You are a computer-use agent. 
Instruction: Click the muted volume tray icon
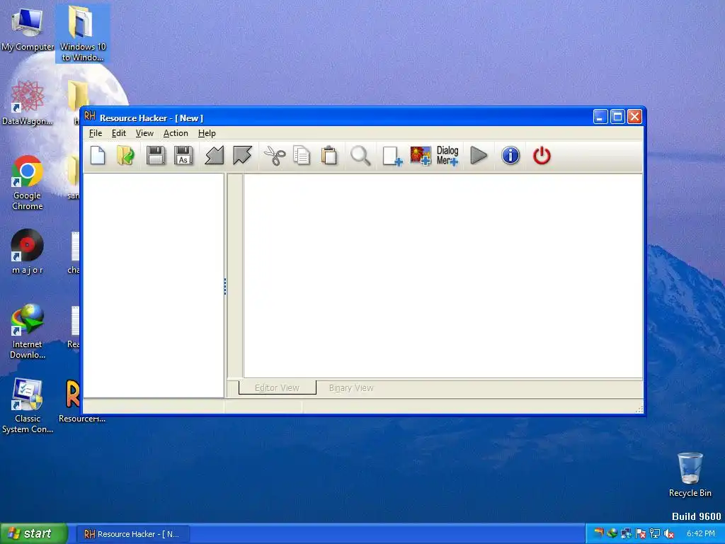click(668, 534)
